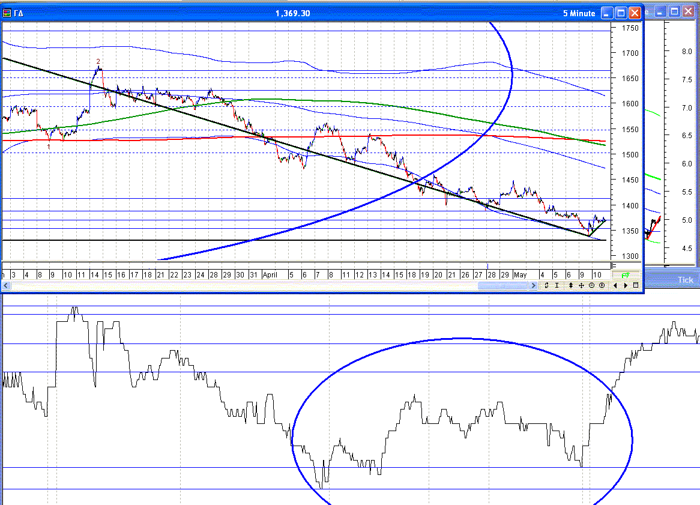The height and width of the screenshot is (505, 700).
Task: Click the chart window icon beside ΓΔ title
Action: click(7, 13)
